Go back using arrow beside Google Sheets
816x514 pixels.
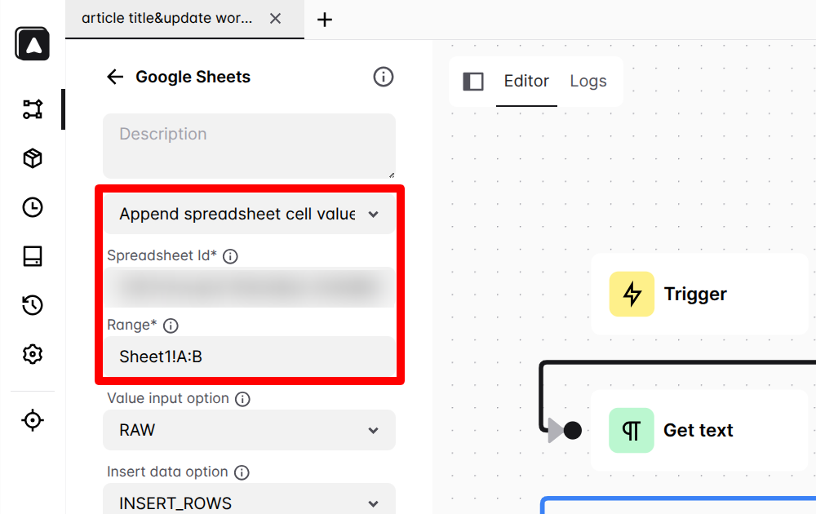(115, 77)
